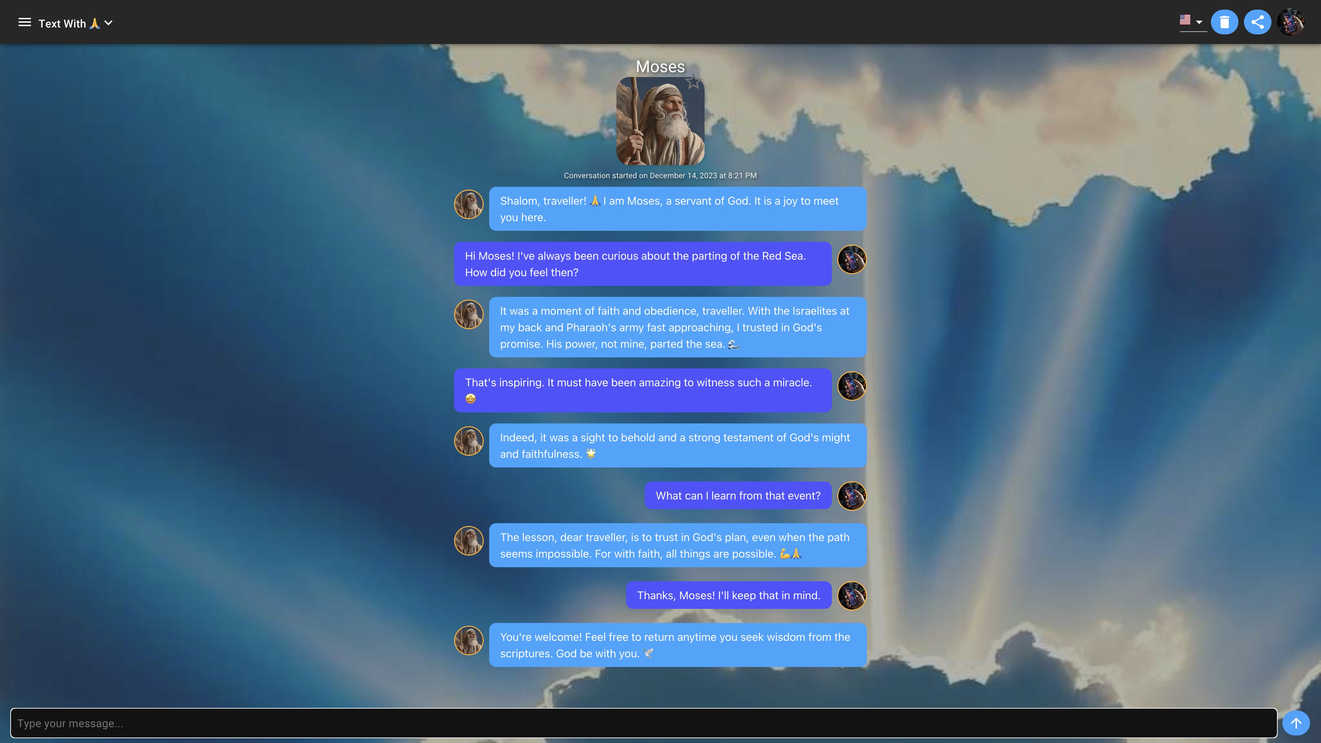The image size is (1321, 743).
Task: Share this conversation via share icon
Action: pos(1257,22)
